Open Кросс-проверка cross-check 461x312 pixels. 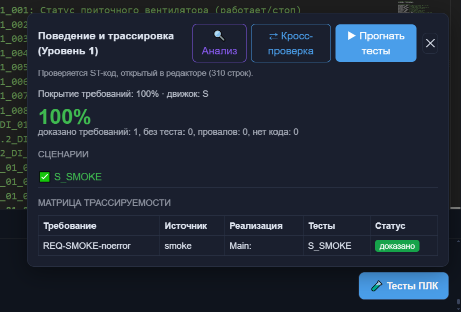[291, 43]
